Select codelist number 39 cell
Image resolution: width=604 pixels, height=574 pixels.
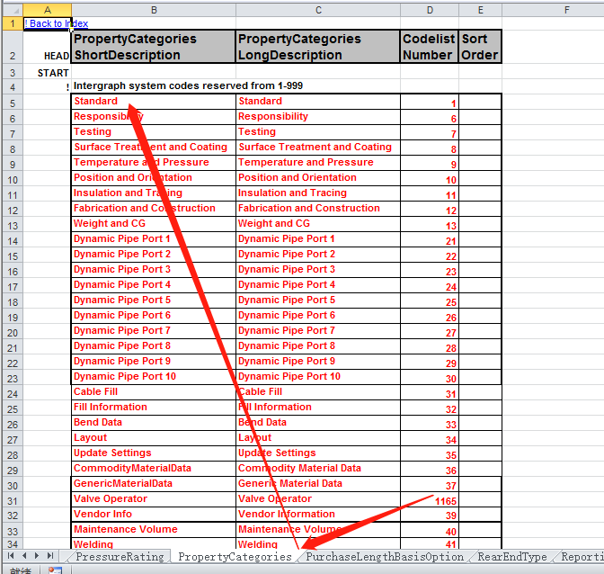click(x=430, y=515)
